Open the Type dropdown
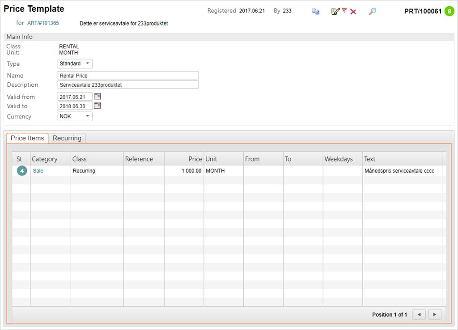458x330 pixels. coord(75,63)
